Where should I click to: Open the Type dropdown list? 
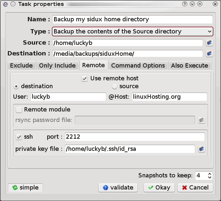coord(132,31)
